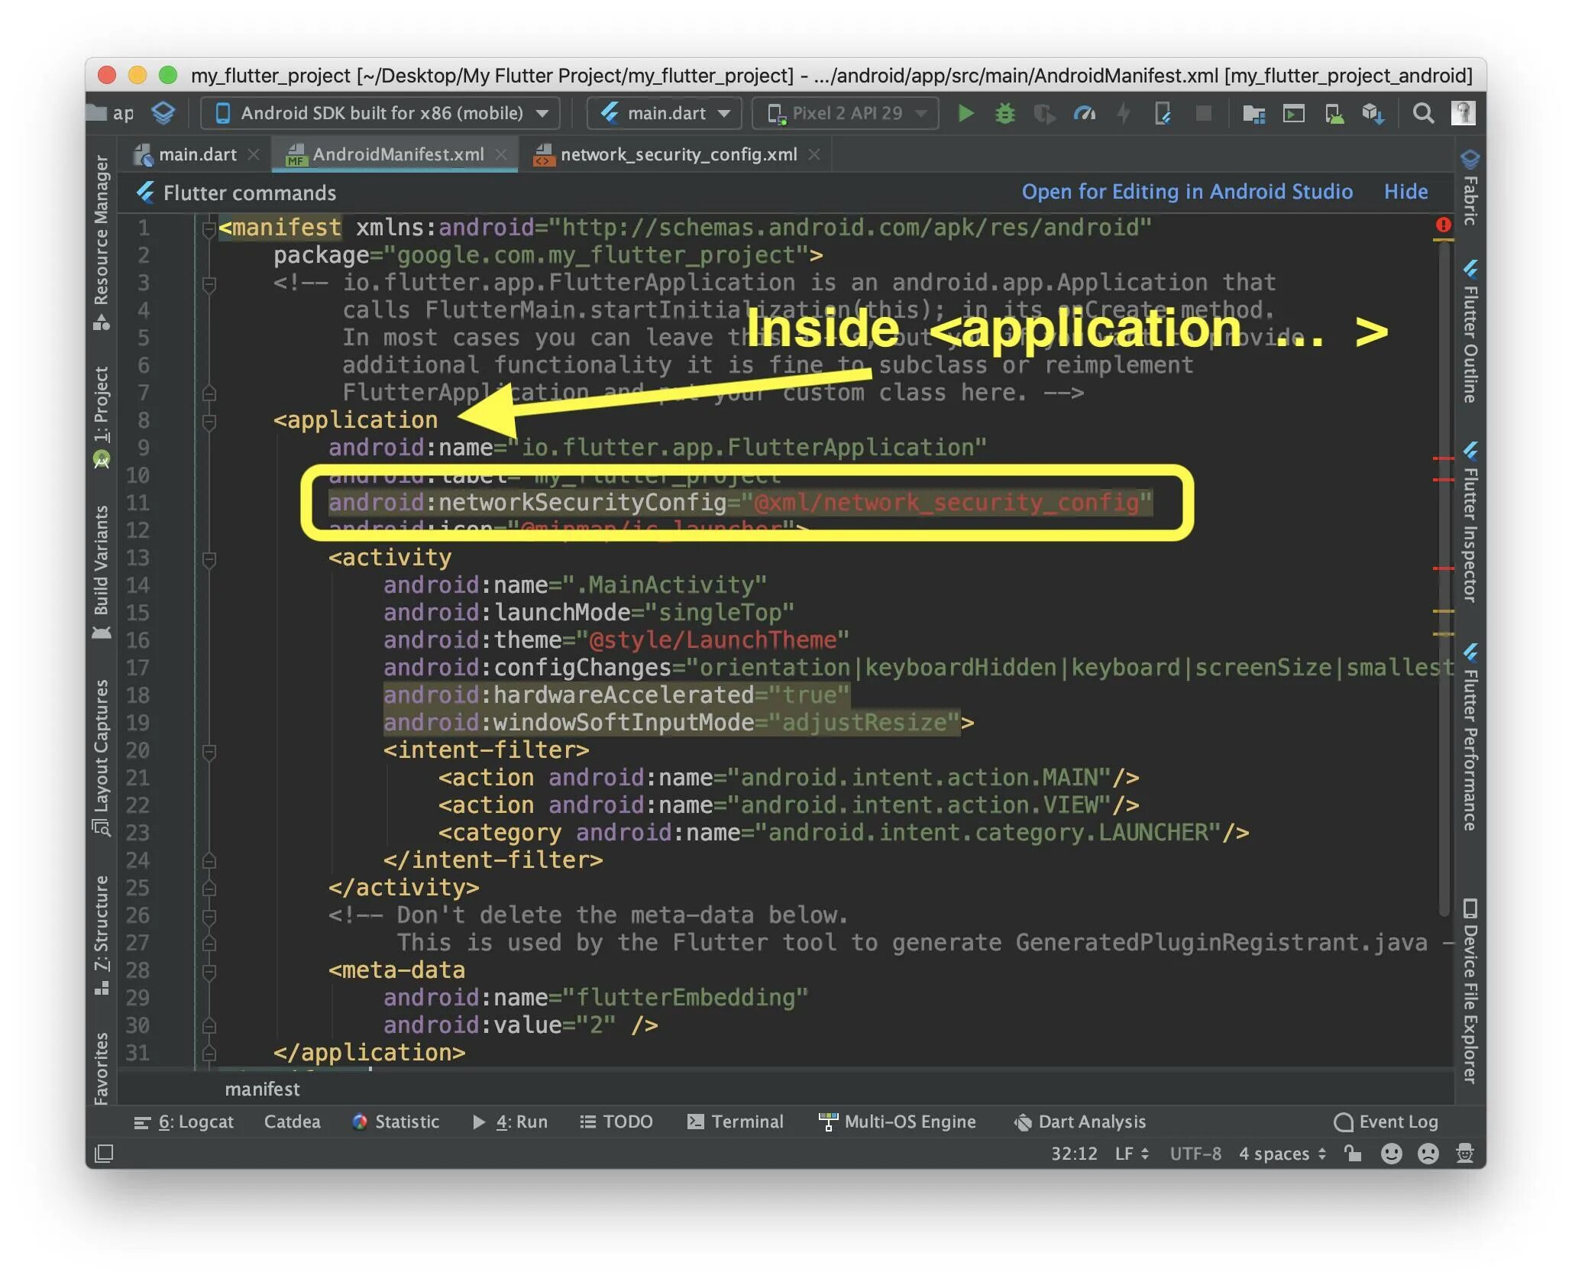Viewport: 1572px width, 1282px height.
Task: Collapse meta-data fold on line 28
Action: pos(209,971)
